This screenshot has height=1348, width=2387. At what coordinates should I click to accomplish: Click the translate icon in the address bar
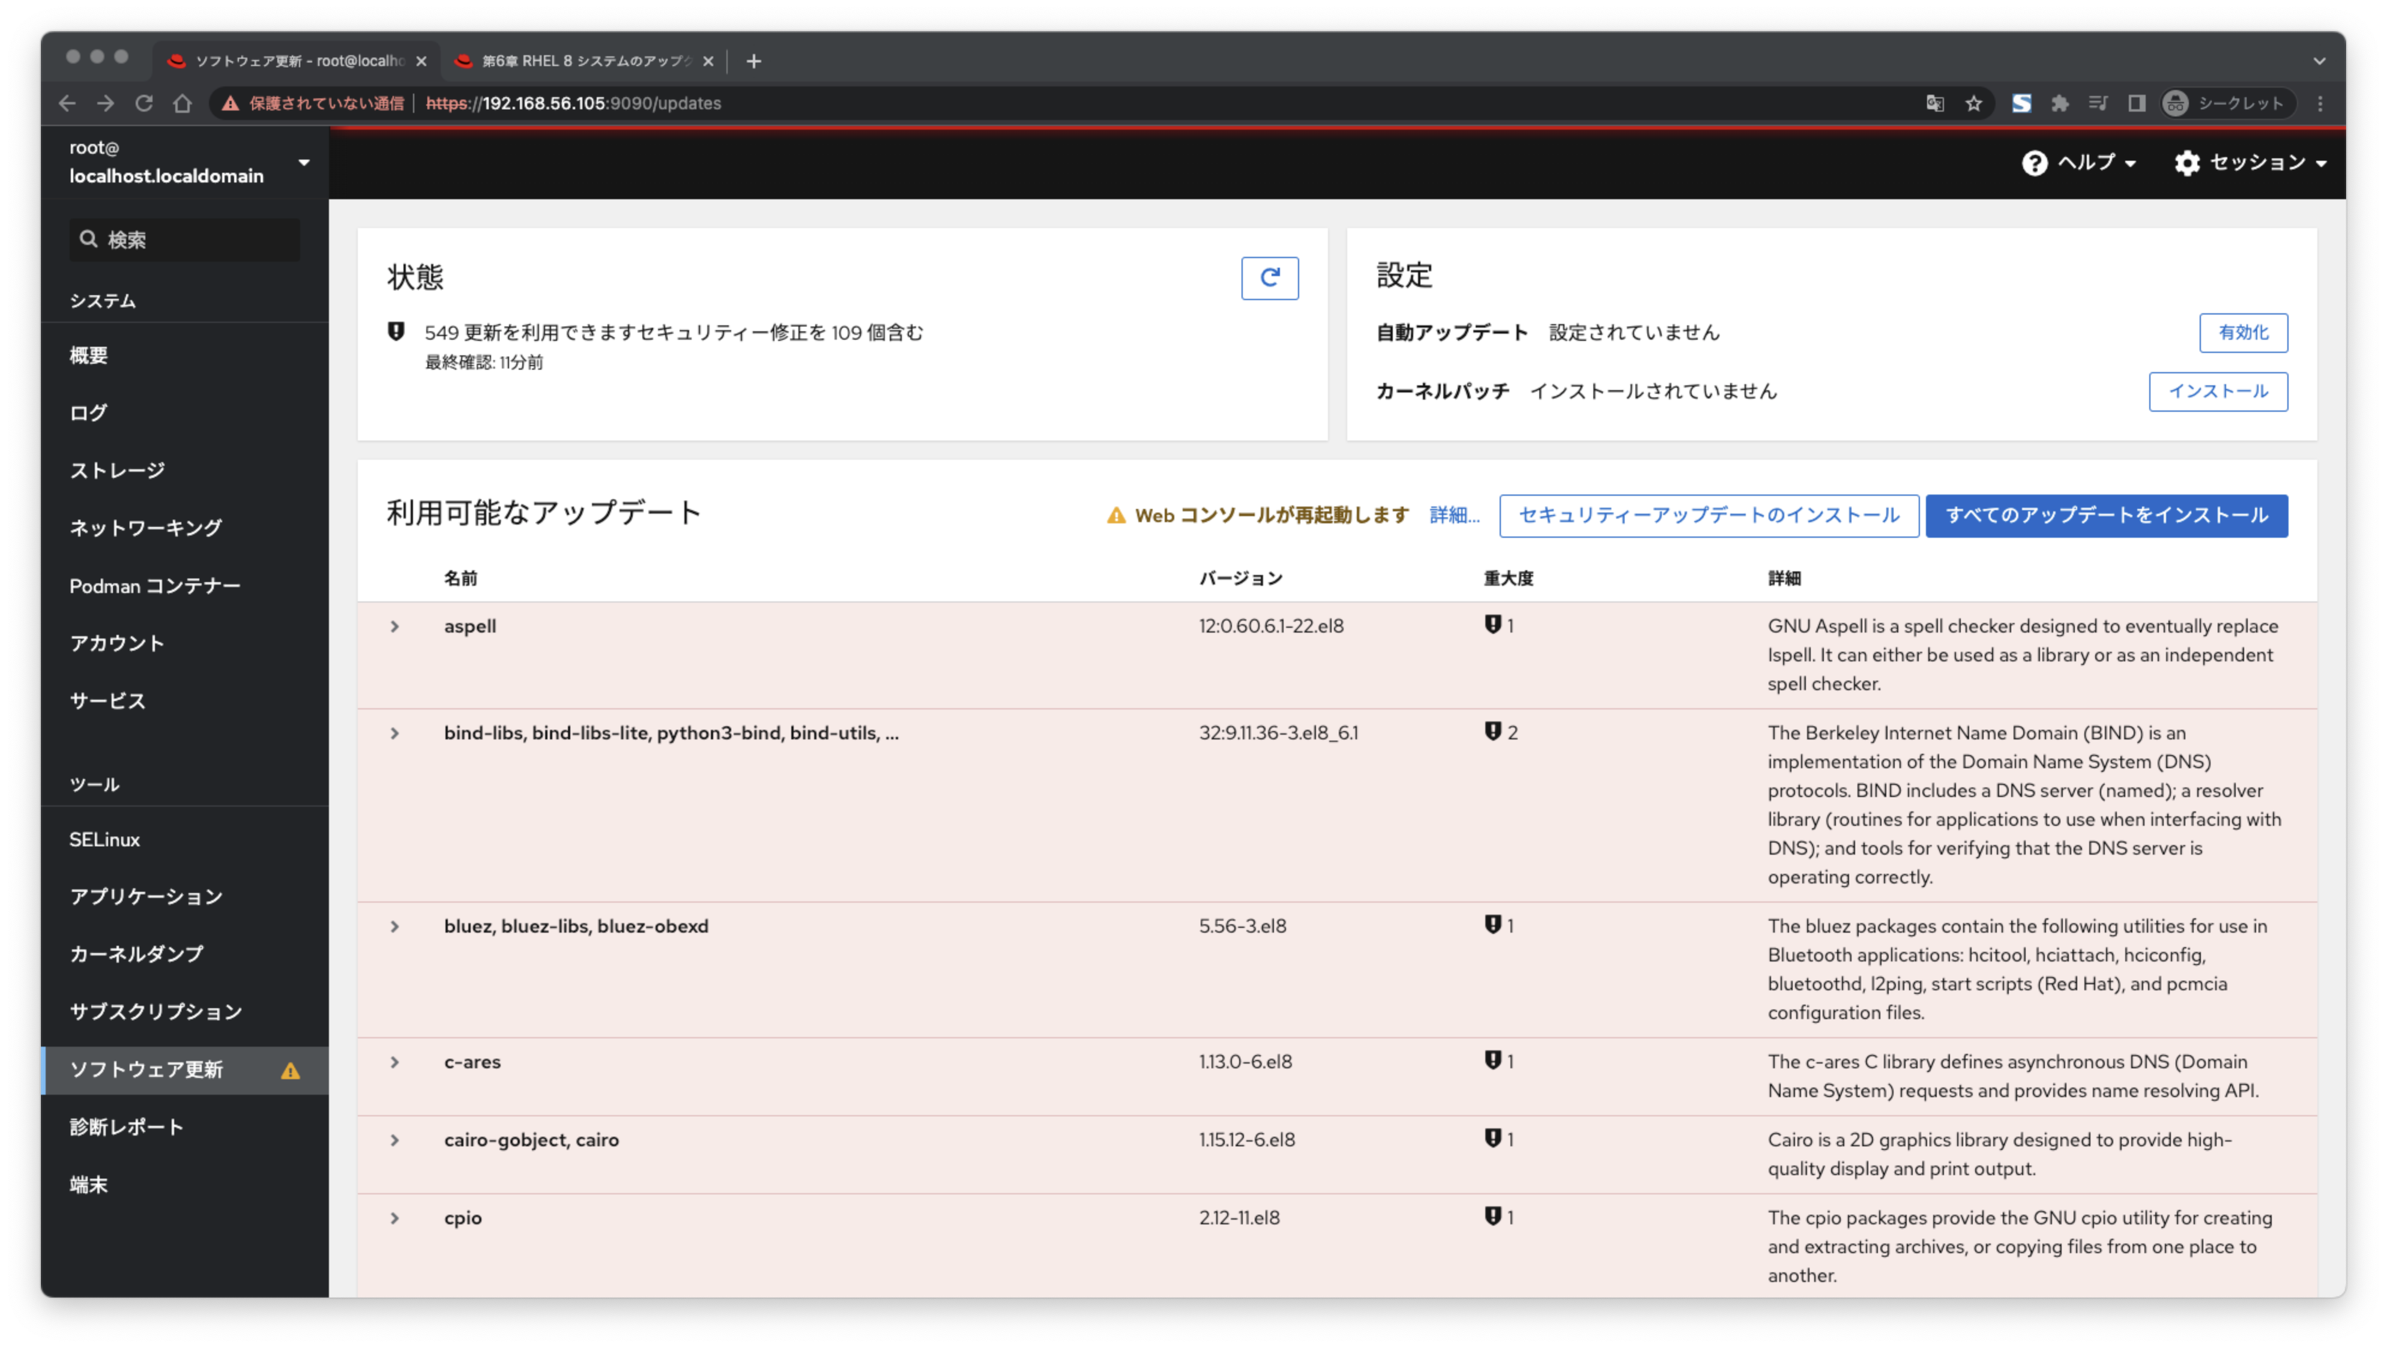1935,104
